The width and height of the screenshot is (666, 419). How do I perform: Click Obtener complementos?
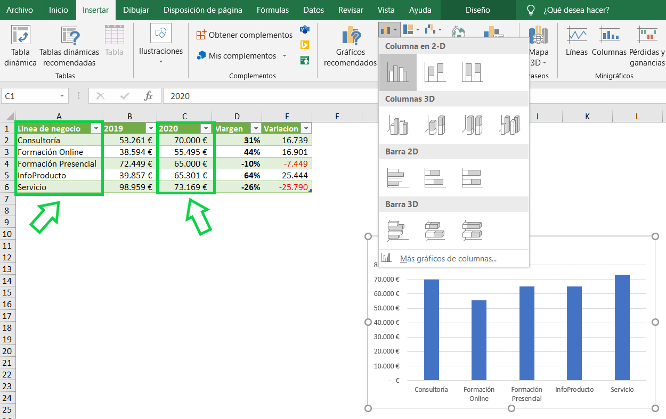[245, 35]
